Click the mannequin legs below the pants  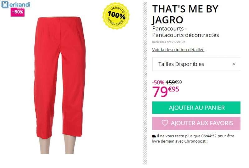(58, 144)
